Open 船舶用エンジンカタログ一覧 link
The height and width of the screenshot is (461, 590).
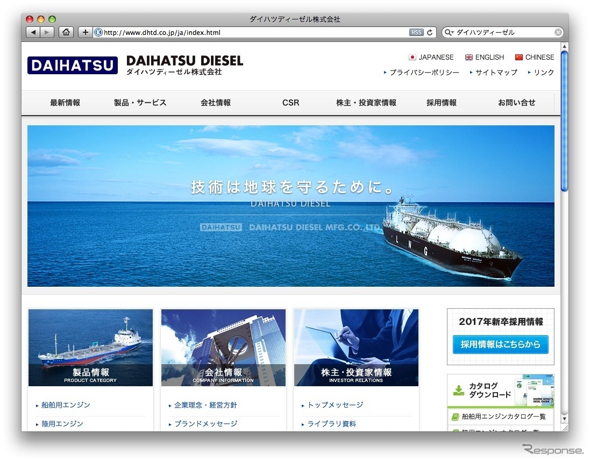[504, 416]
